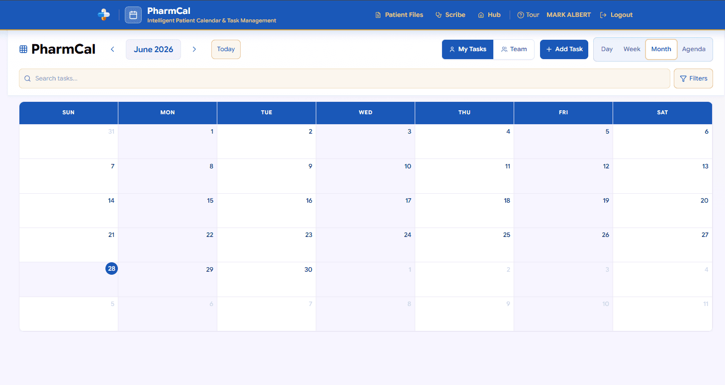This screenshot has height=385, width=725.
Task: Click date 2 in first week row
Action: click(310, 132)
